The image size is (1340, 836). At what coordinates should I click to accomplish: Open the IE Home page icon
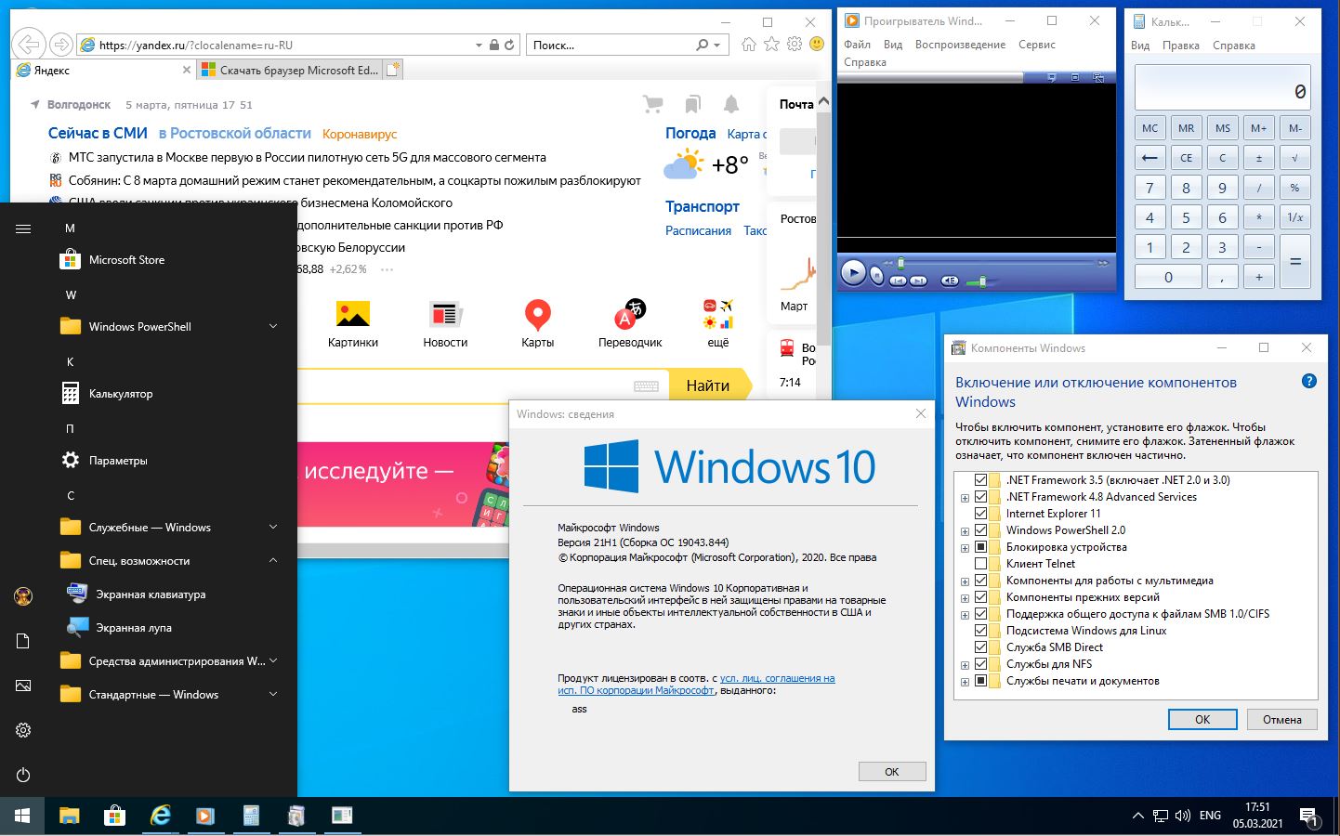pyautogui.click(x=749, y=44)
